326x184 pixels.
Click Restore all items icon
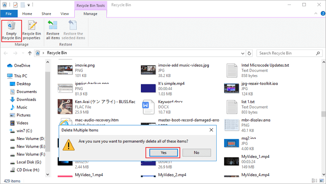tap(53, 30)
